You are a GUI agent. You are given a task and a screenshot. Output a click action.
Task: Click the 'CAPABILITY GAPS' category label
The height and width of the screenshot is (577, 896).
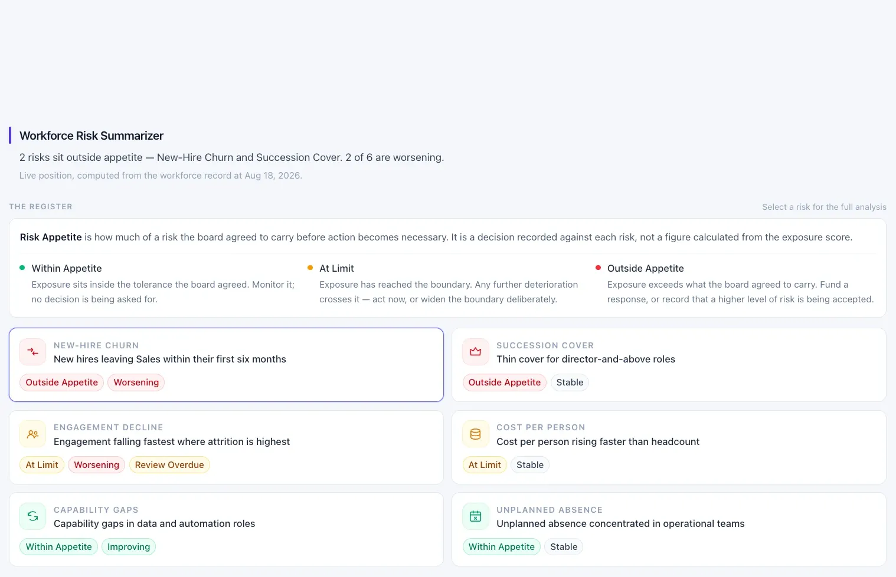click(x=96, y=510)
